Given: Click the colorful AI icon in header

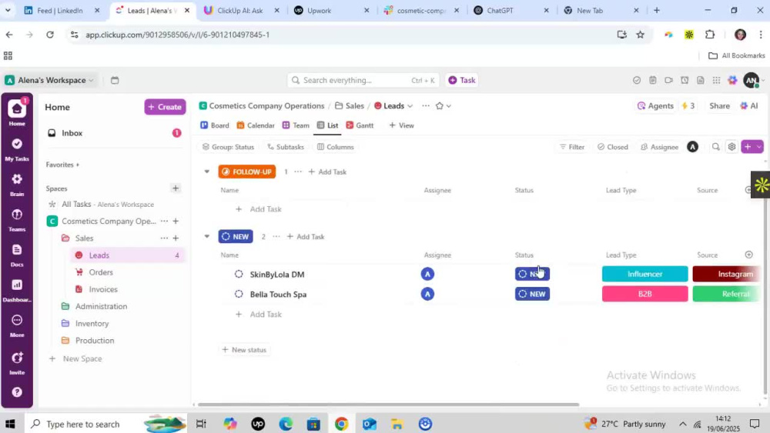Looking at the screenshot, I should tap(732, 81).
